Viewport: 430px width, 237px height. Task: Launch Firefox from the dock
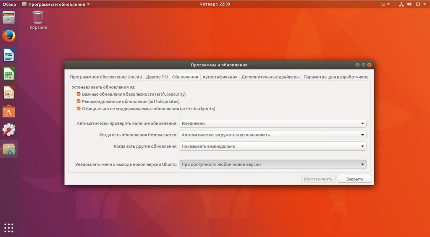click(x=9, y=36)
